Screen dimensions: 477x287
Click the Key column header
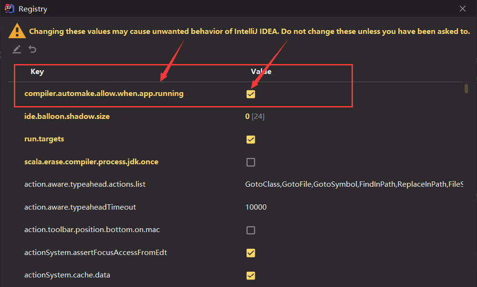click(x=37, y=72)
